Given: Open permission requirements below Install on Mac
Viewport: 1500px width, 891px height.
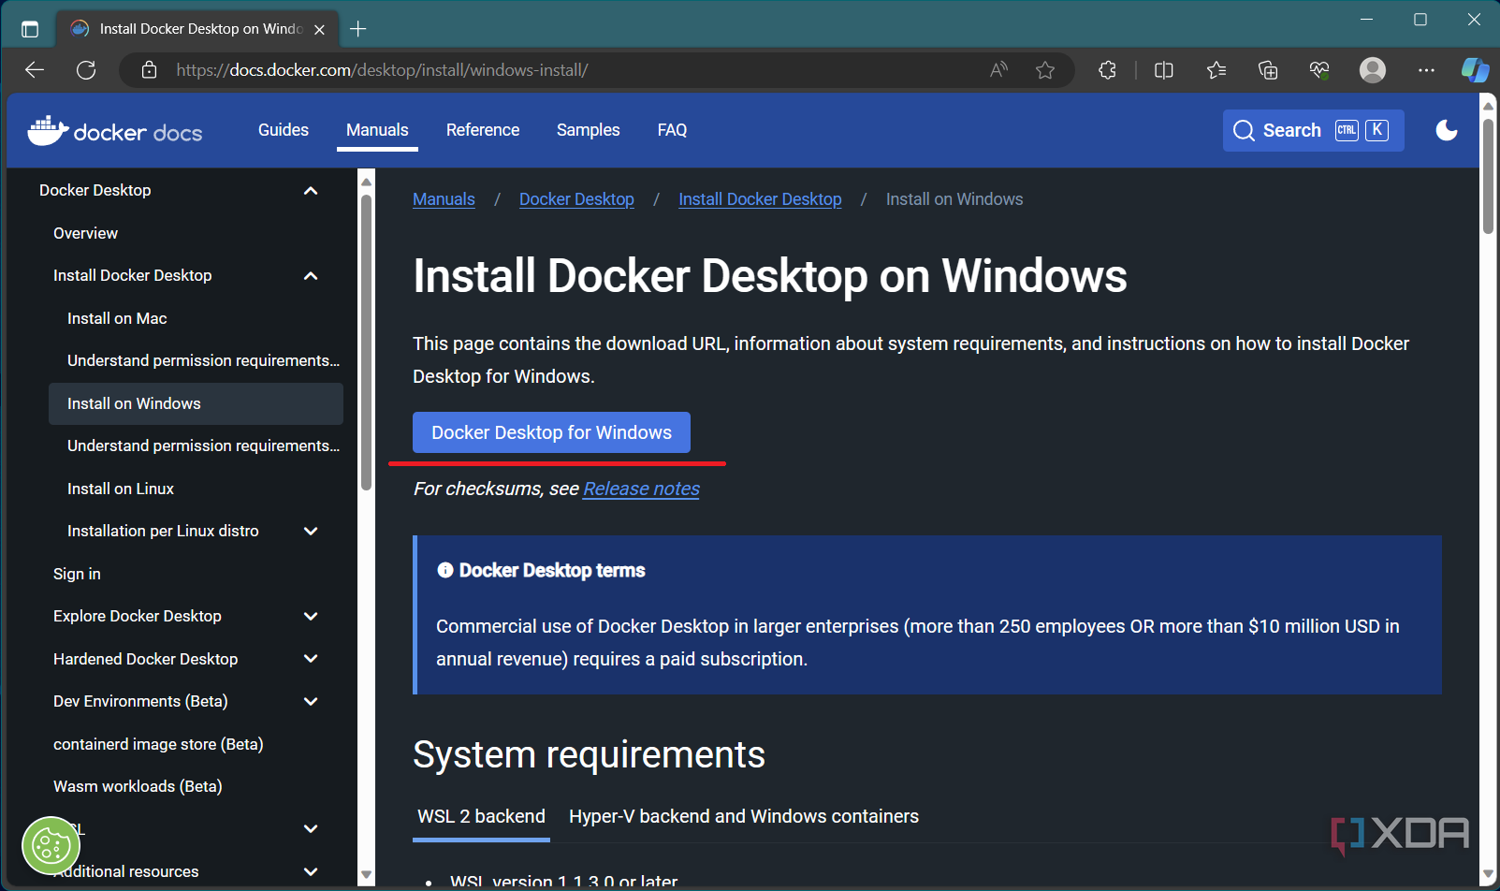Looking at the screenshot, I should tap(203, 360).
